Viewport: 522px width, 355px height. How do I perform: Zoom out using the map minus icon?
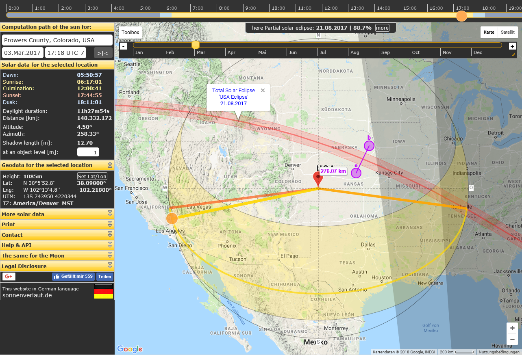[x=512, y=339]
